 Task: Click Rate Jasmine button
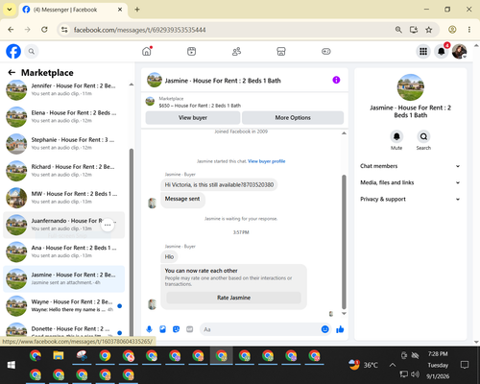click(x=233, y=298)
